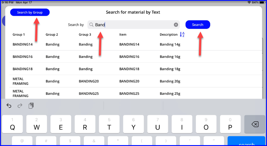The width and height of the screenshot is (267, 146).
Task: Select the Group 3 column header
Action: pyautogui.click(x=85, y=35)
